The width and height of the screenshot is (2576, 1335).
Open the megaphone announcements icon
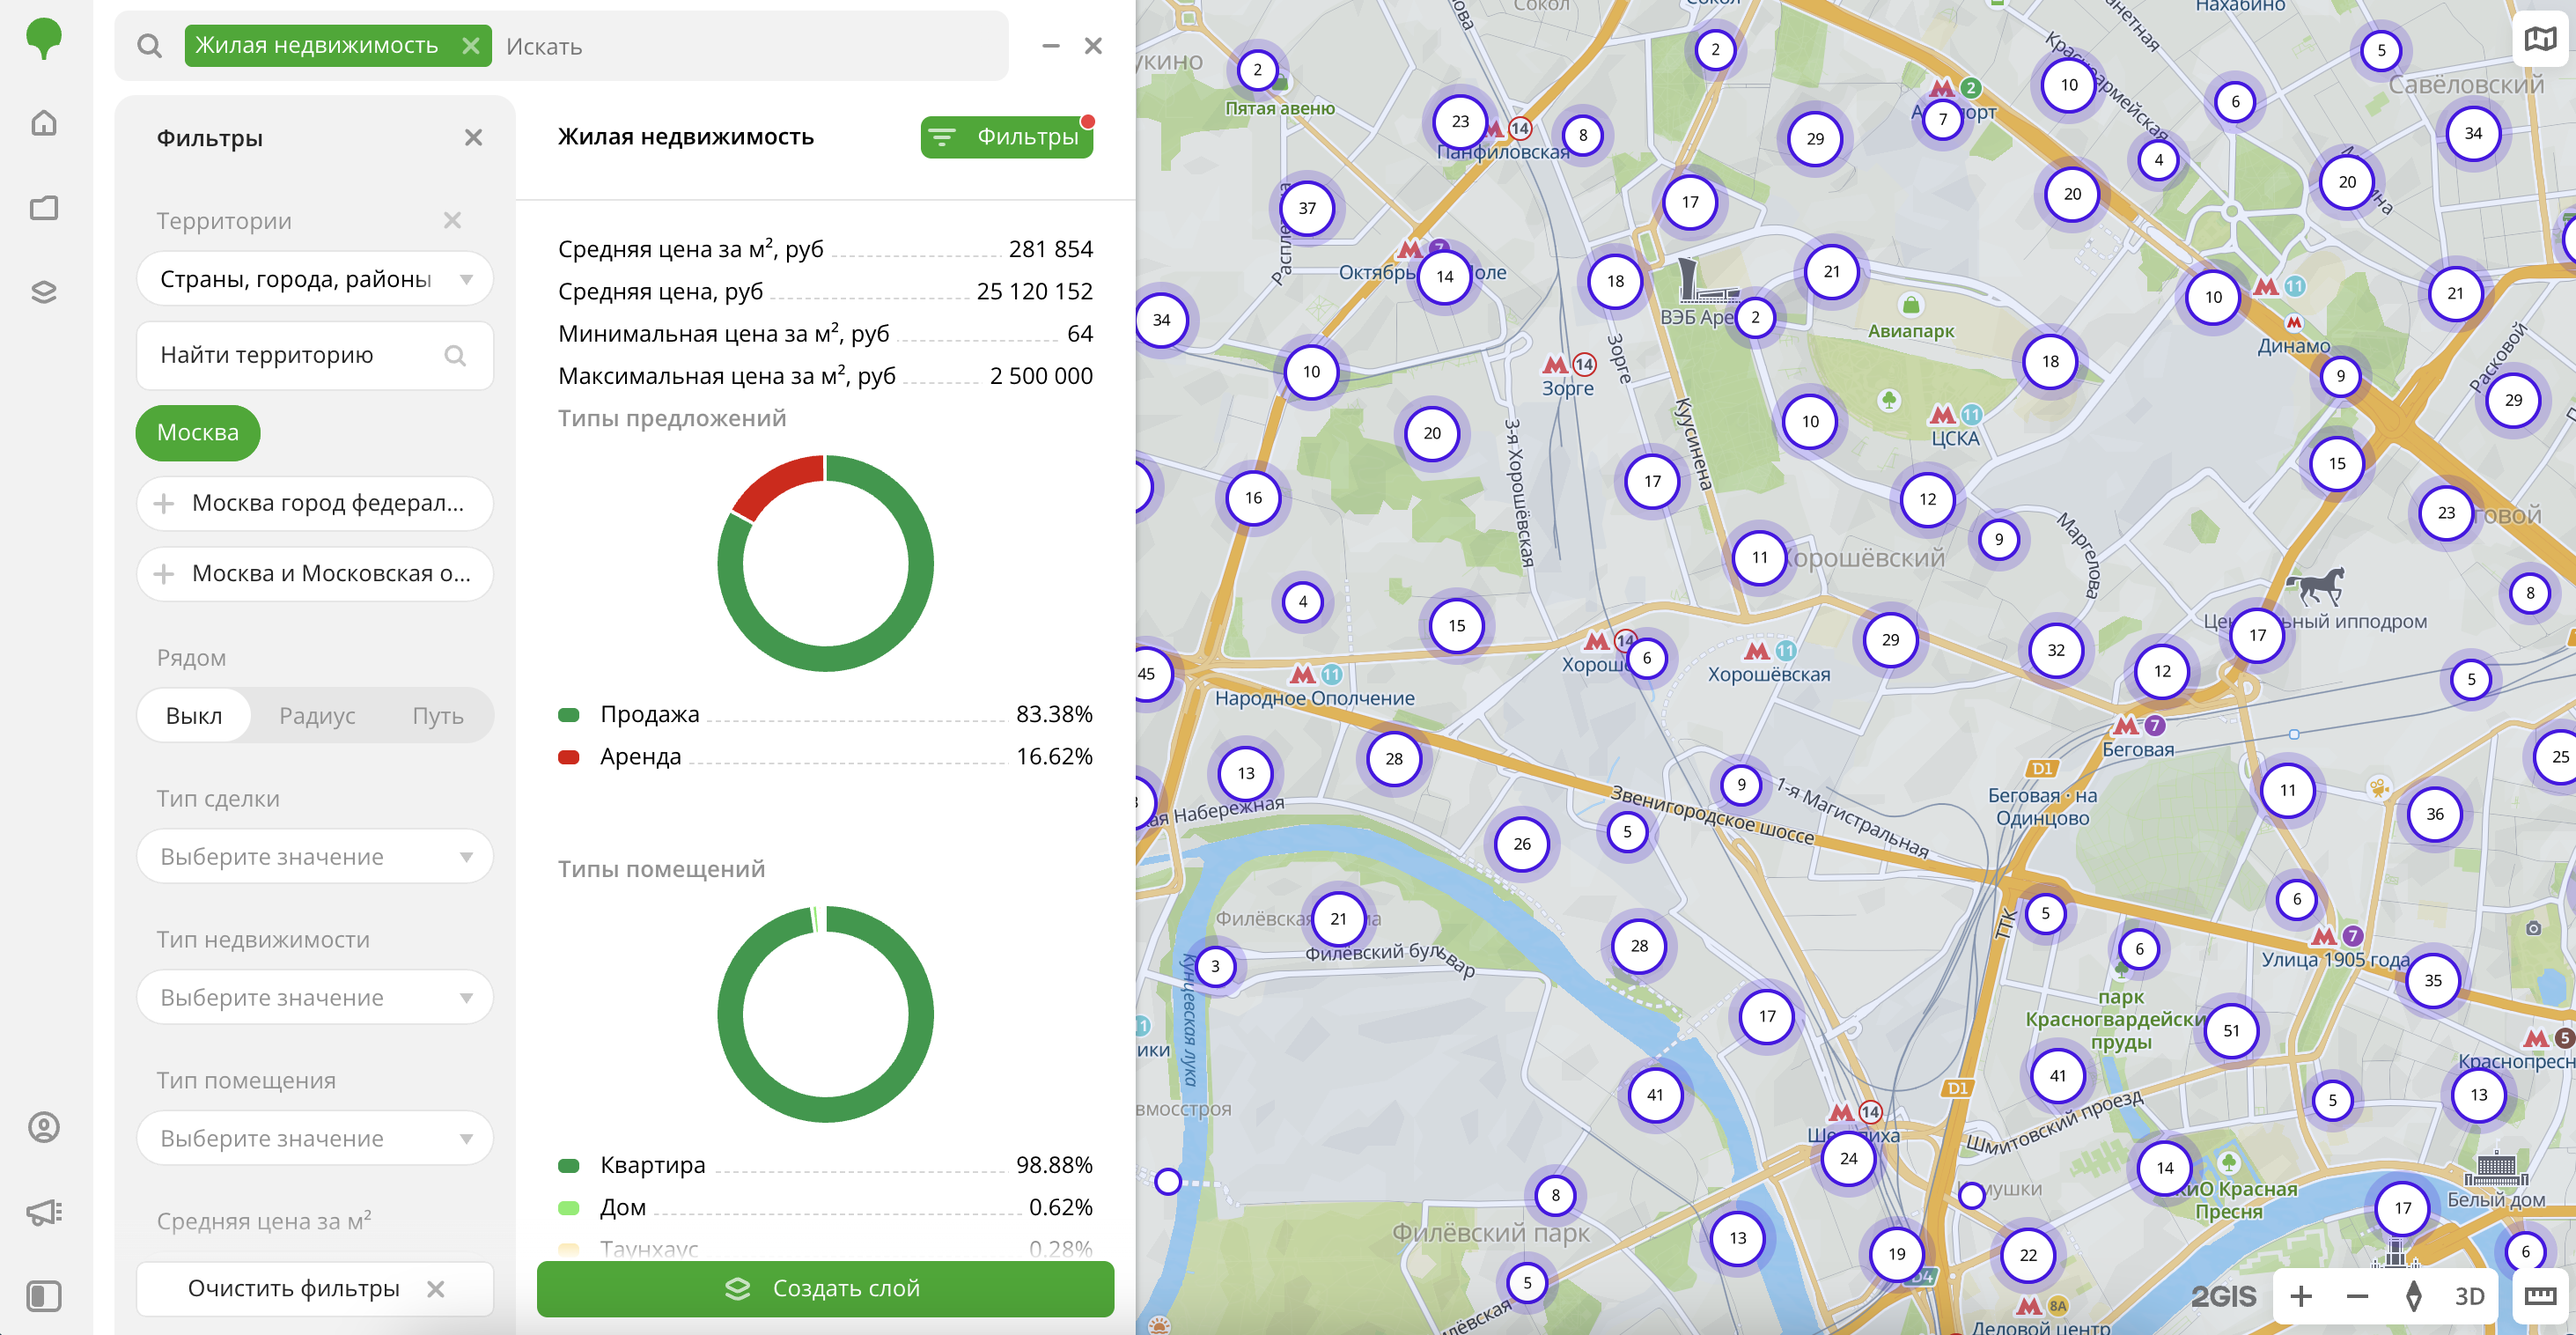[43, 1212]
